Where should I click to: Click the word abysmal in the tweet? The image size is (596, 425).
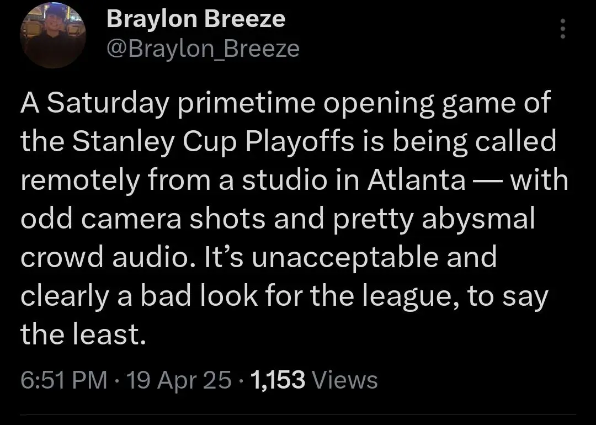click(x=478, y=219)
